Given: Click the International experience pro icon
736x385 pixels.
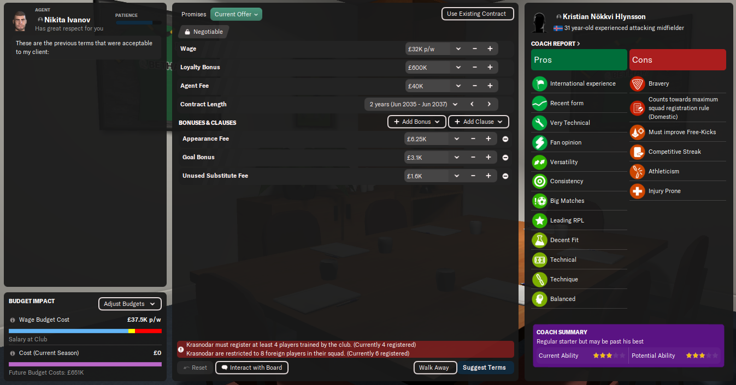Looking at the screenshot, I should [540, 83].
